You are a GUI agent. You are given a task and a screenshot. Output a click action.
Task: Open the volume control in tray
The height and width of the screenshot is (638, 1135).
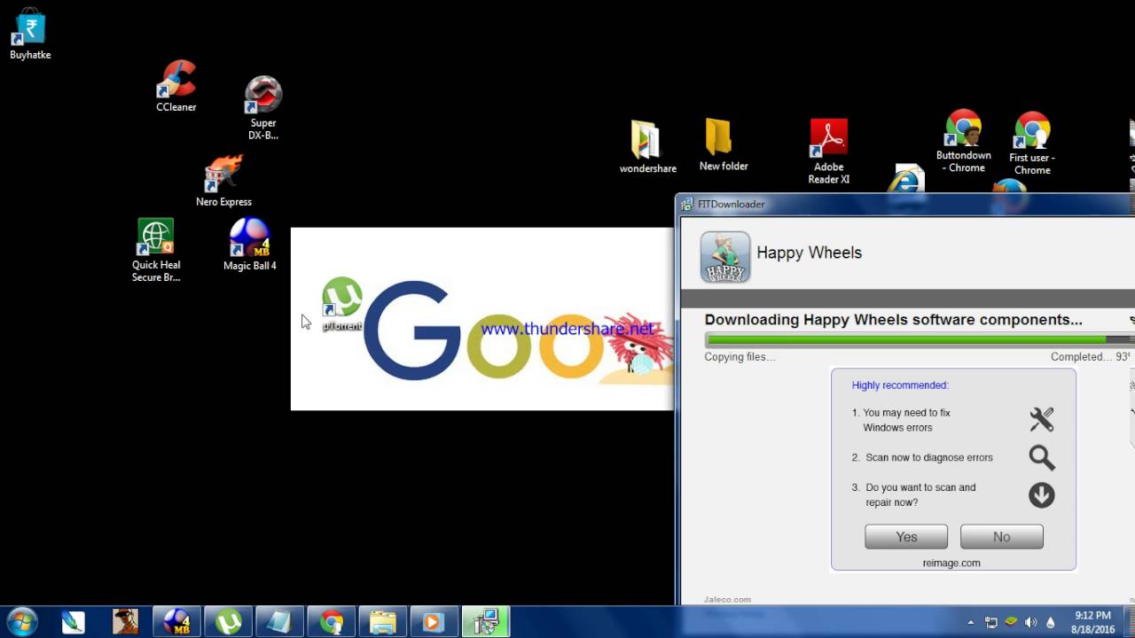coord(1030,622)
